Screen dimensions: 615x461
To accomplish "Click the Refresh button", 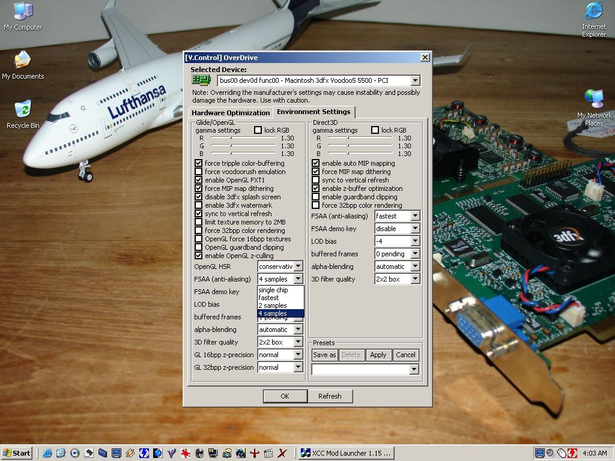I will pyautogui.click(x=330, y=396).
